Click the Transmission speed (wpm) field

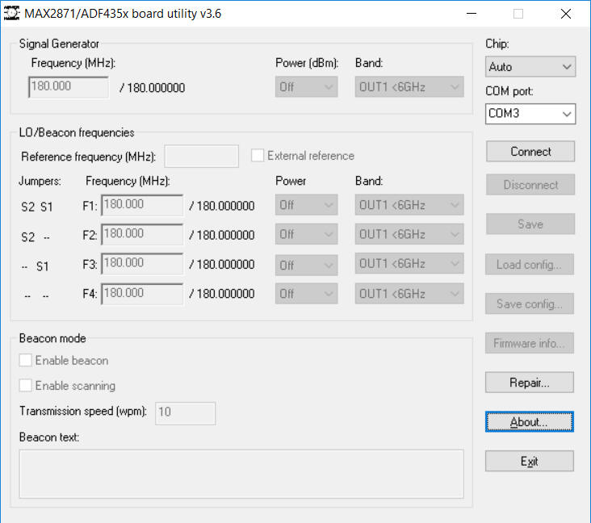pyautogui.click(x=186, y=413)
